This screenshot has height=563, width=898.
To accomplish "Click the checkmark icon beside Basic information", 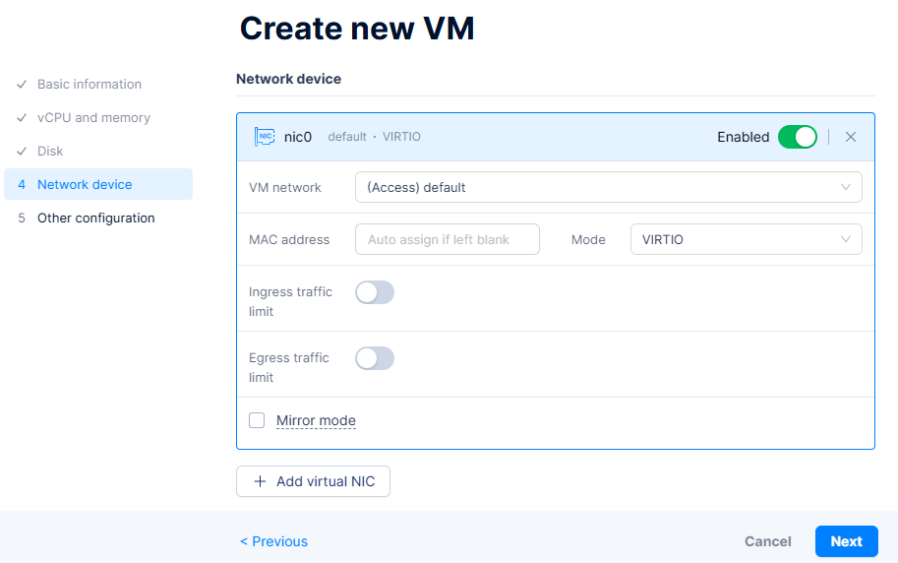I will pos(22,85).
